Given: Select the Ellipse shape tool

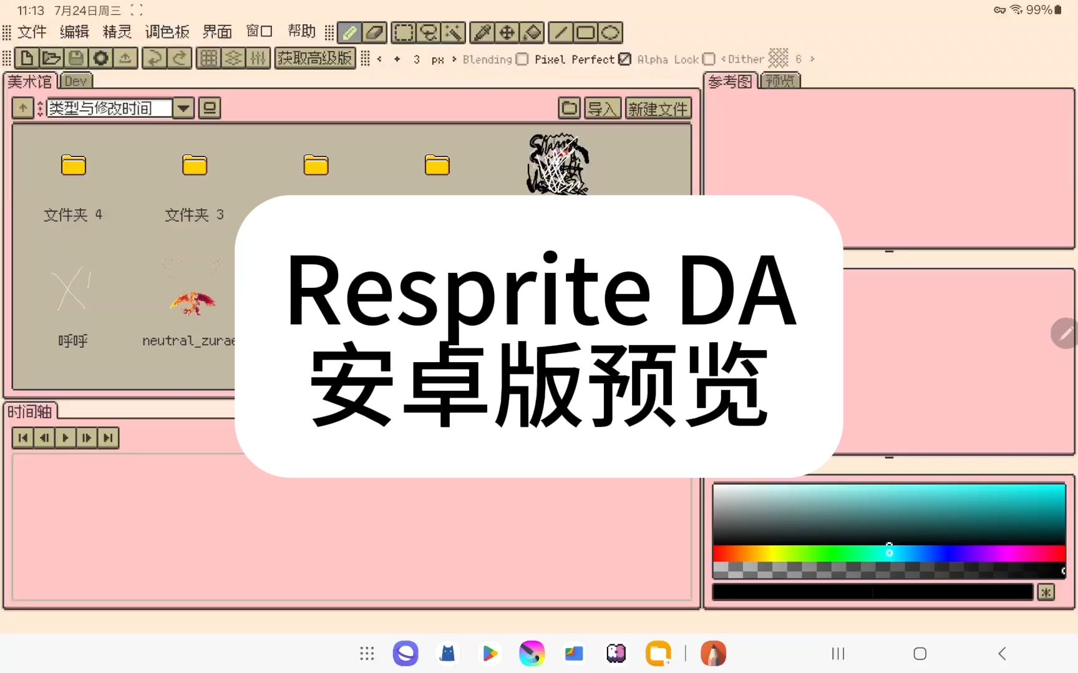Looking at the screenshot, I should coord(611,32).
